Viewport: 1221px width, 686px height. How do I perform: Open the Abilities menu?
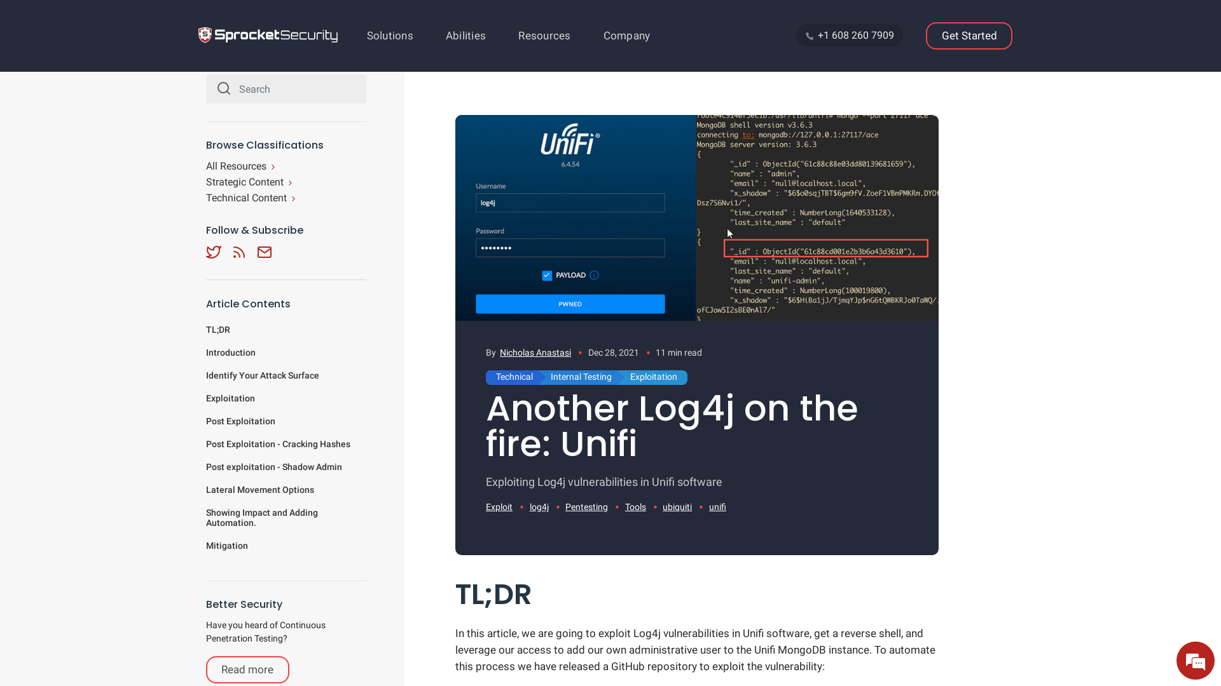[x=466, y=36]
